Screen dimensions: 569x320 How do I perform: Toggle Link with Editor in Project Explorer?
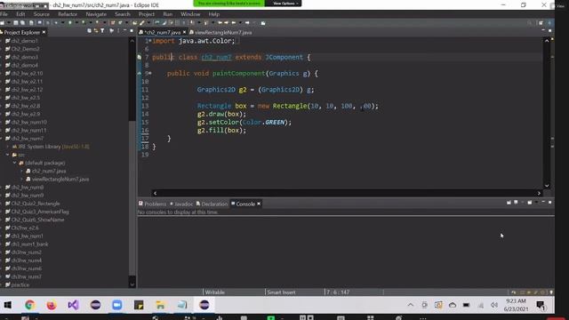96,31
